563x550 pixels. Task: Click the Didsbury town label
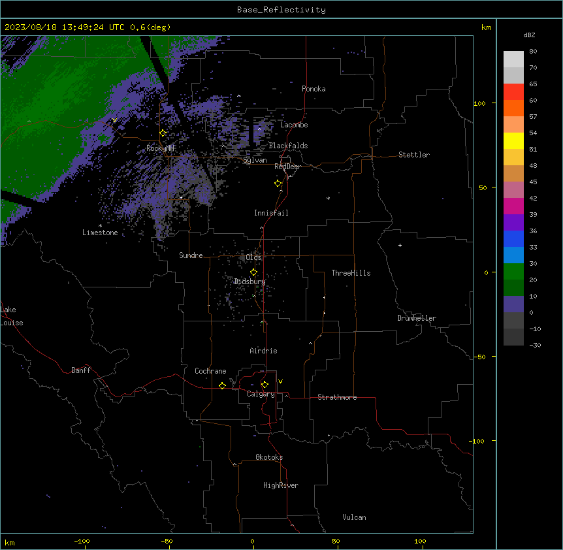point(250,282)
